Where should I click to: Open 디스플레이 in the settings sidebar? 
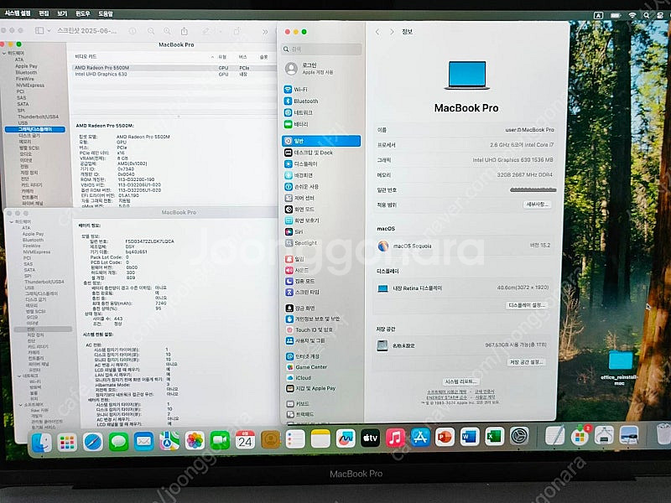301,163
